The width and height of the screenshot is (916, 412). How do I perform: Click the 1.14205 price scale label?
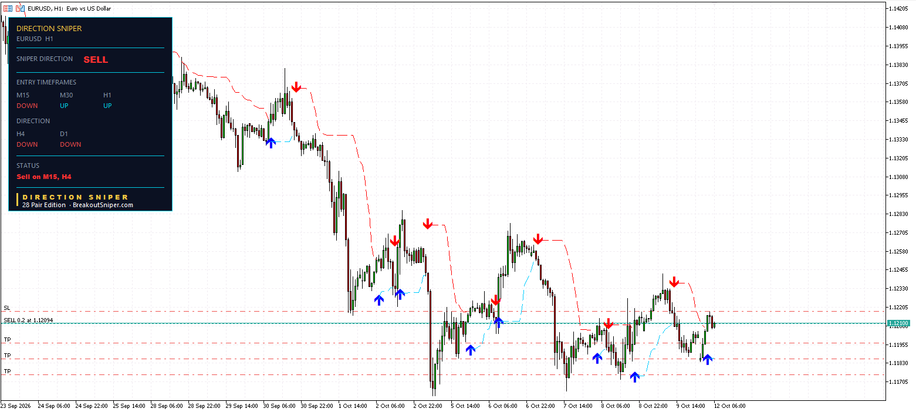899,9
